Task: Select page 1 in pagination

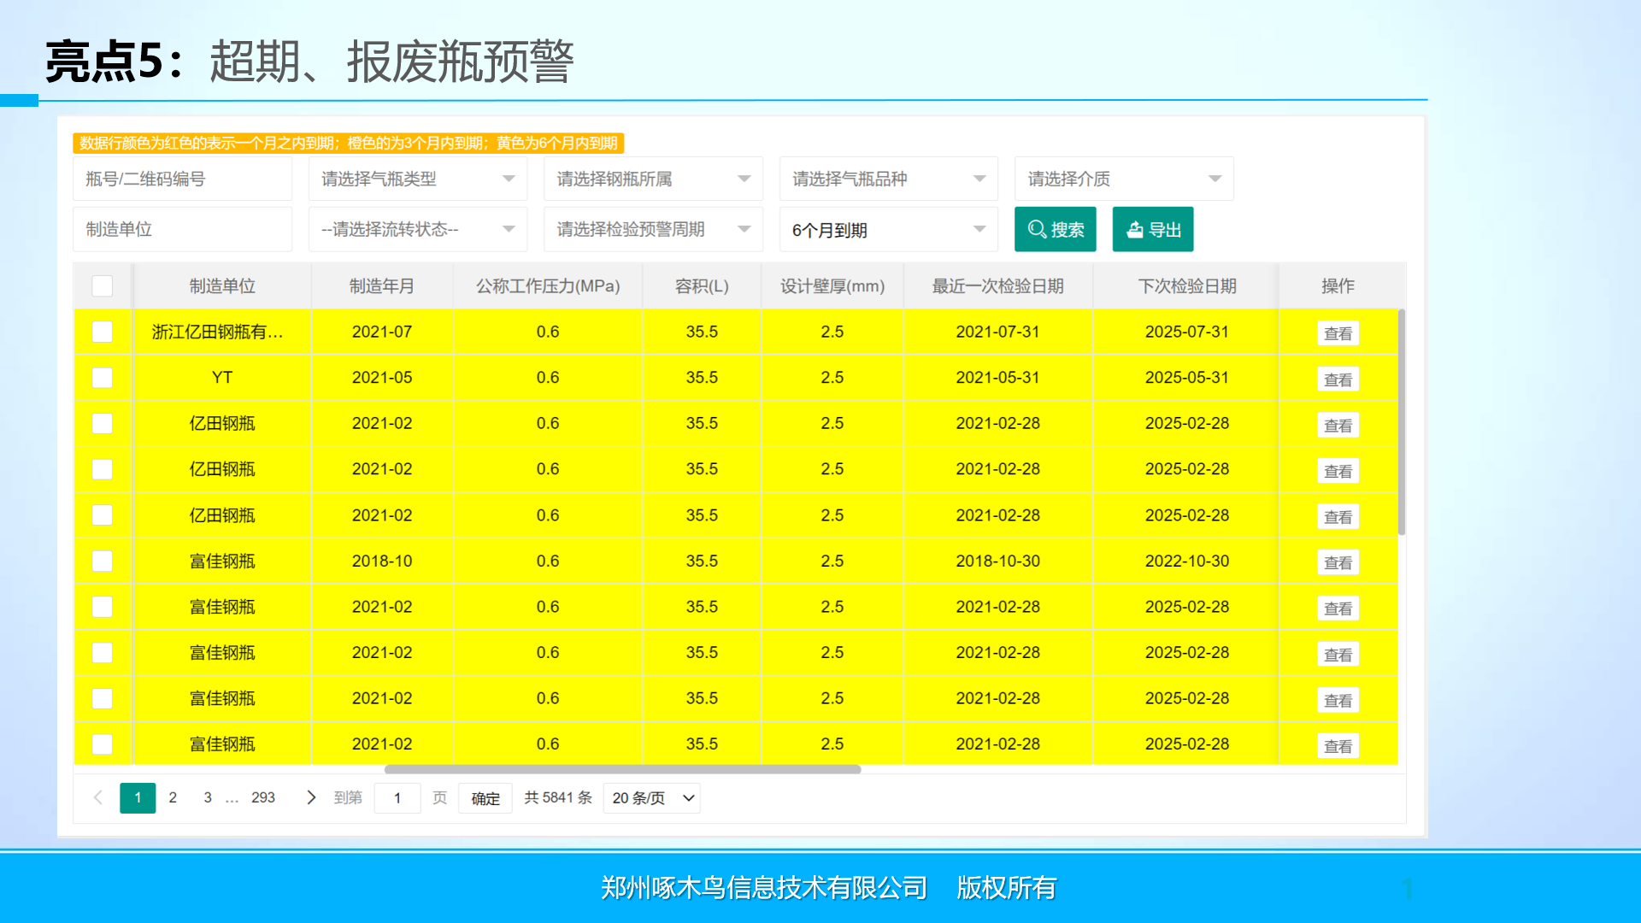Action: tap(138, 797)
